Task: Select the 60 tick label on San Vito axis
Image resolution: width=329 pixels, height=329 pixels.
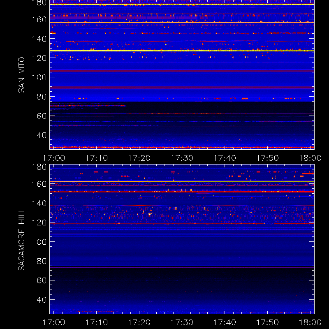Action: (x=42, y=116)
